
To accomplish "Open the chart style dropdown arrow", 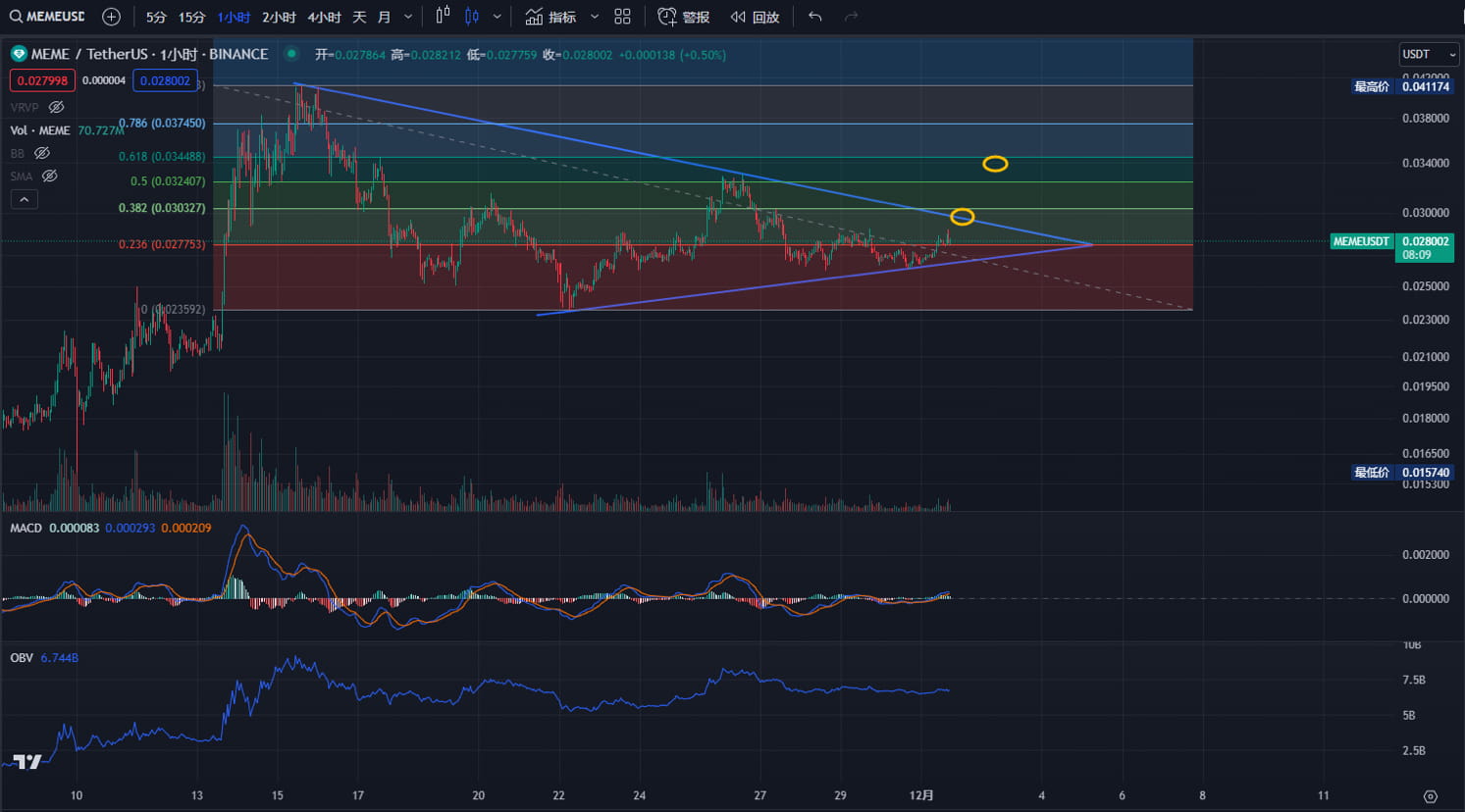I will tap(497, 17).
